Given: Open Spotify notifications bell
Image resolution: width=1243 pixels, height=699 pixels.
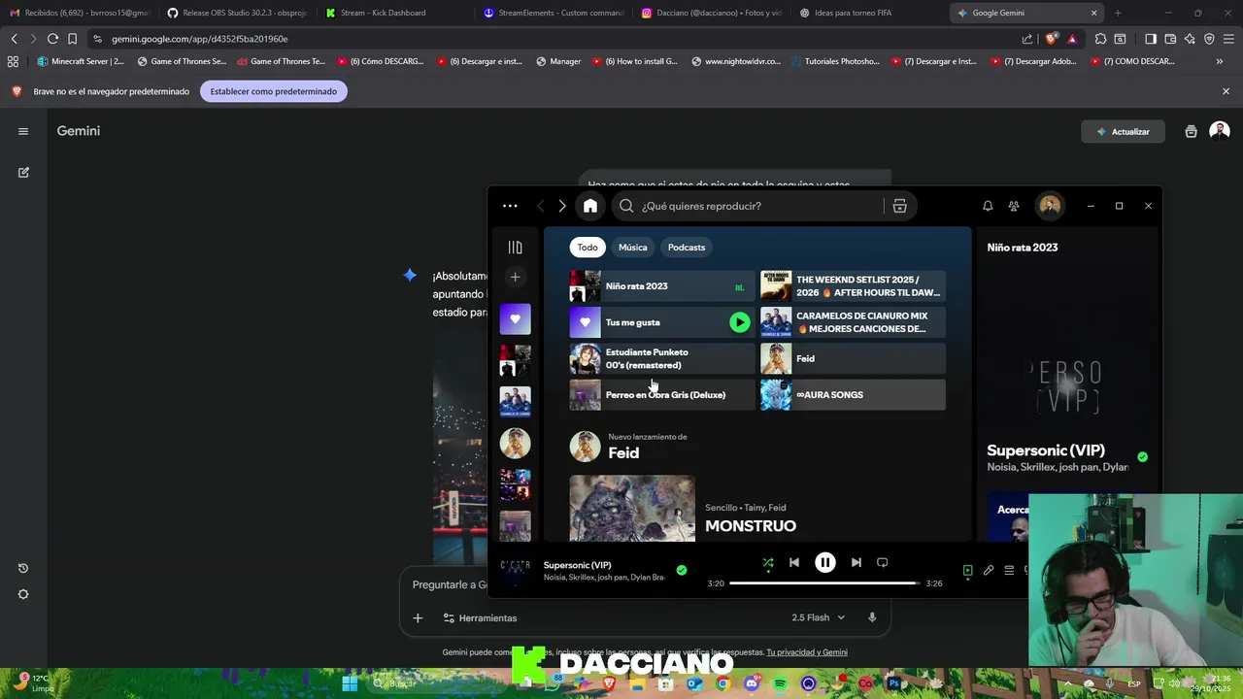Looking at the screenshot, I should click(988, 206).
